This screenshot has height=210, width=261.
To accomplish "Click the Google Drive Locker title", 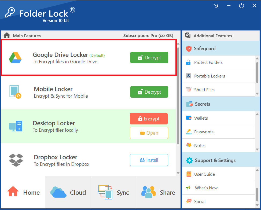I will pos(60,55).
